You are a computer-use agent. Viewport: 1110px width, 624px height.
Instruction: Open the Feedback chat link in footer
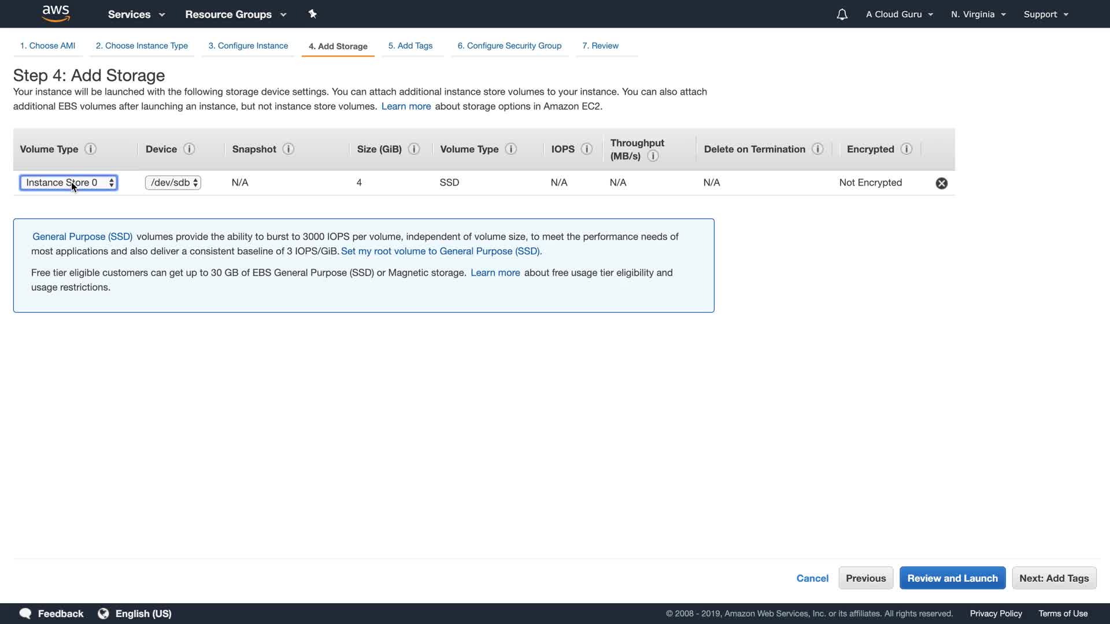tap(51, 614)
